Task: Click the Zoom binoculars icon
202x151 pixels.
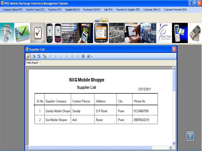Action: tap(89, 56)
